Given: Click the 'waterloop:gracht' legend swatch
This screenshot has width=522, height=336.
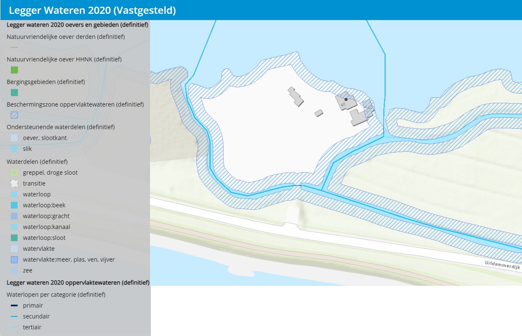Looking at the screenshot, I should coord(14,216).
